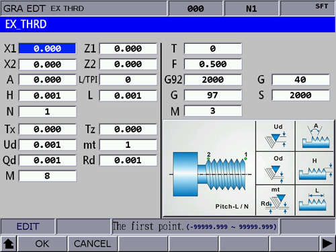
Task: Select the mt Rd diagram icon
Action: 276,200
